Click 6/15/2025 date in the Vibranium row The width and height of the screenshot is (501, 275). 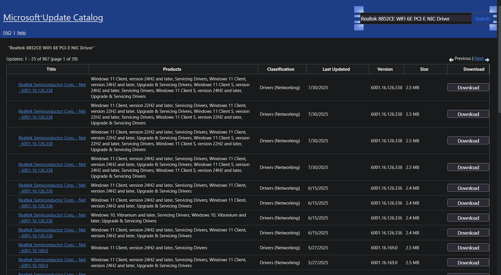[318, 218]
